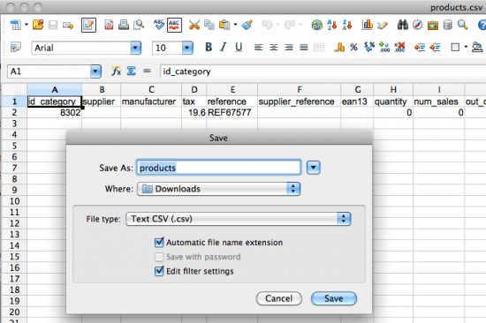Uncheck Automatic file name extension
Image resolution: width=486 pixels, height=323 pixels.
click(159, 242)
